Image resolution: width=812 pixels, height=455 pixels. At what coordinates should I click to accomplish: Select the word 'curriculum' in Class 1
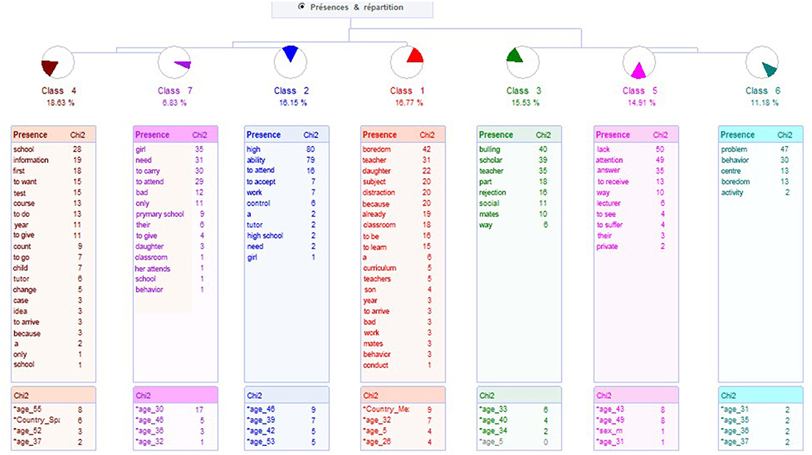[x=380, y=268]
